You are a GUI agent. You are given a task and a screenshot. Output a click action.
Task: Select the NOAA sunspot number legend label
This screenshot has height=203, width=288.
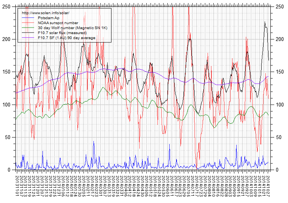[x=58, y=23]
